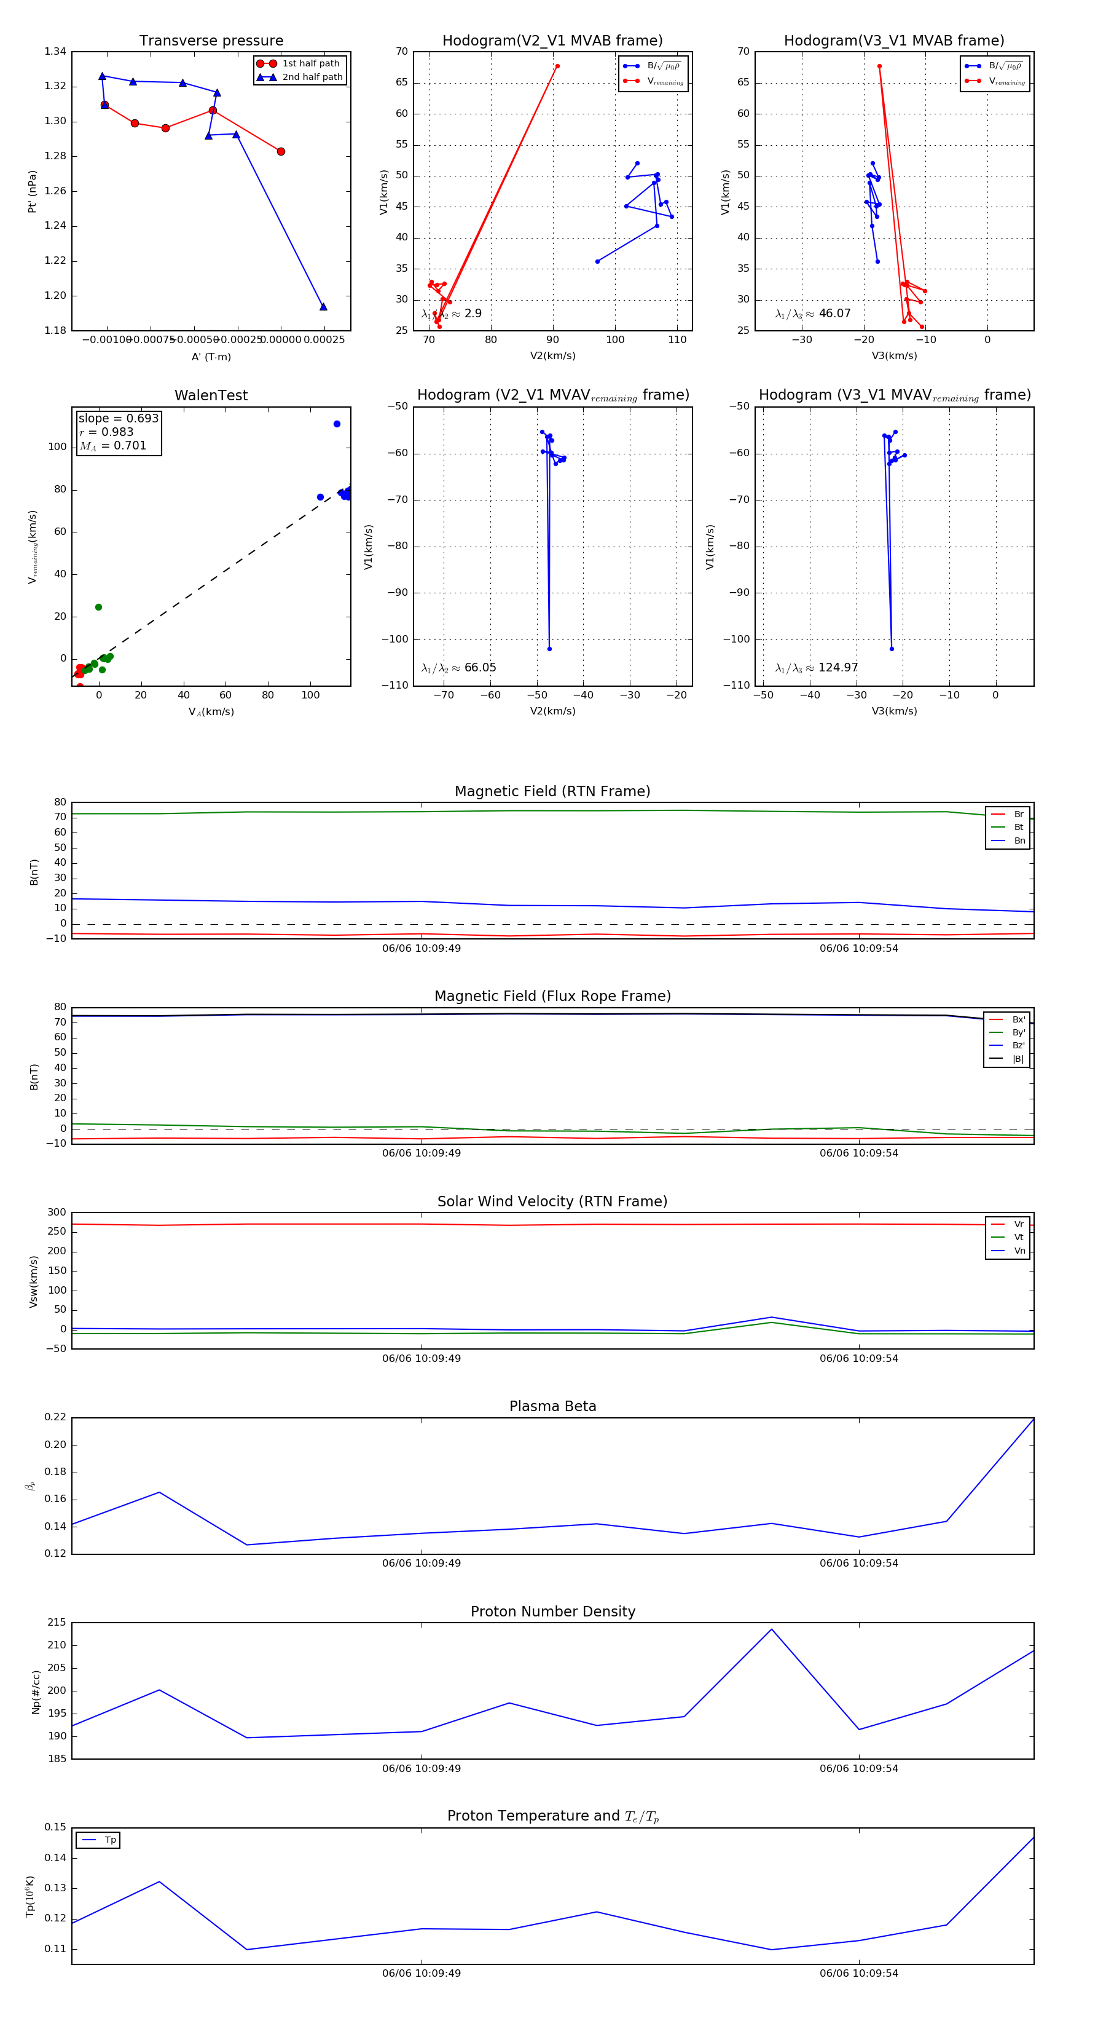
Task: Click the 'Plasma Beta' plot title
Action: (552, 1407)
